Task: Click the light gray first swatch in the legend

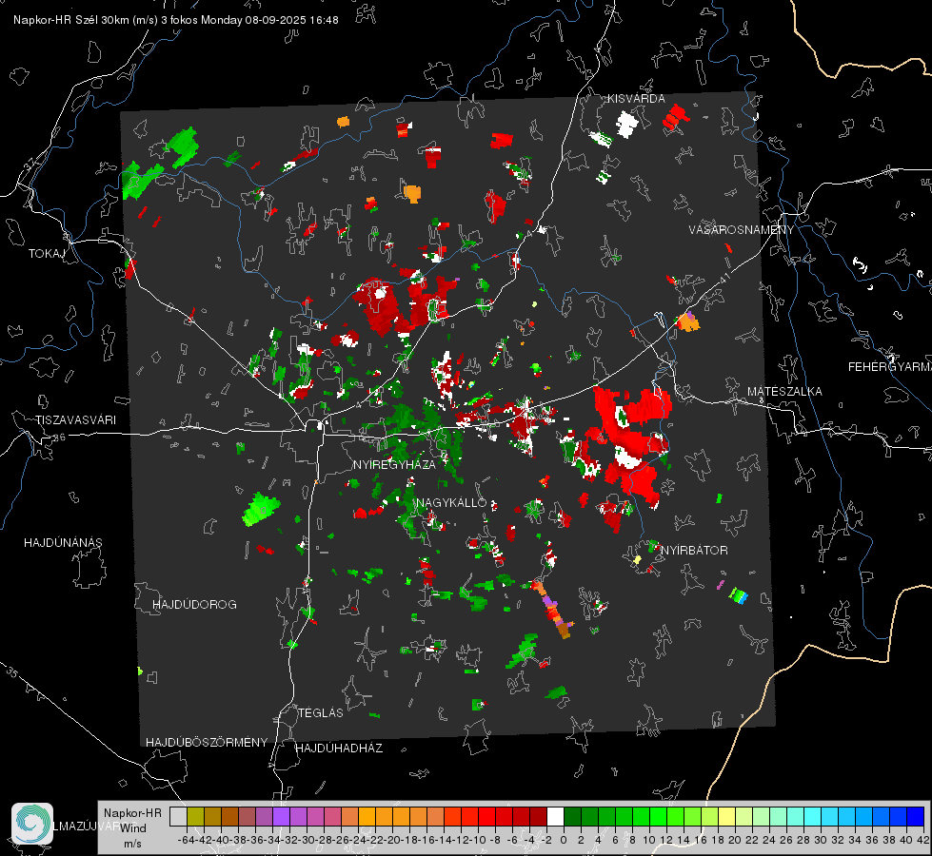Action: (x=178, y=817)
